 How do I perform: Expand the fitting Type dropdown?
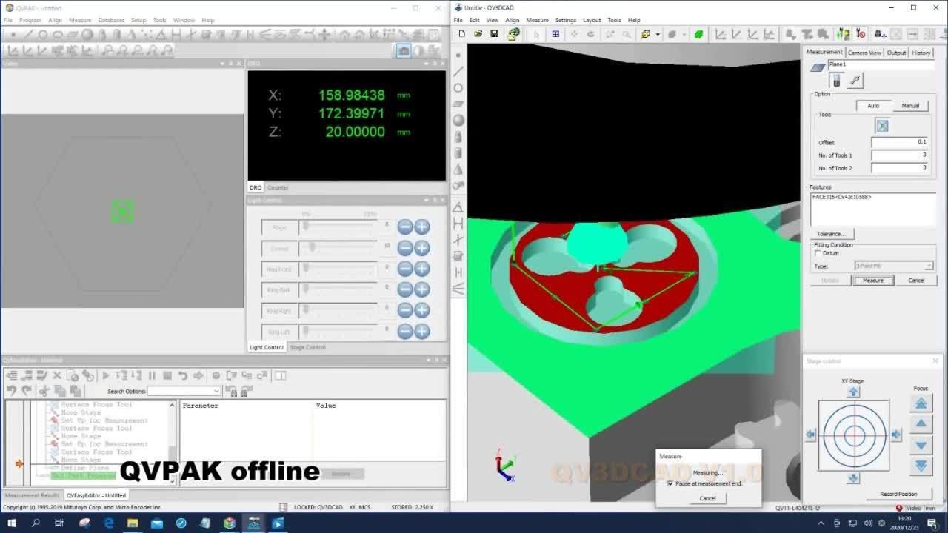click(x=929, y=266)
